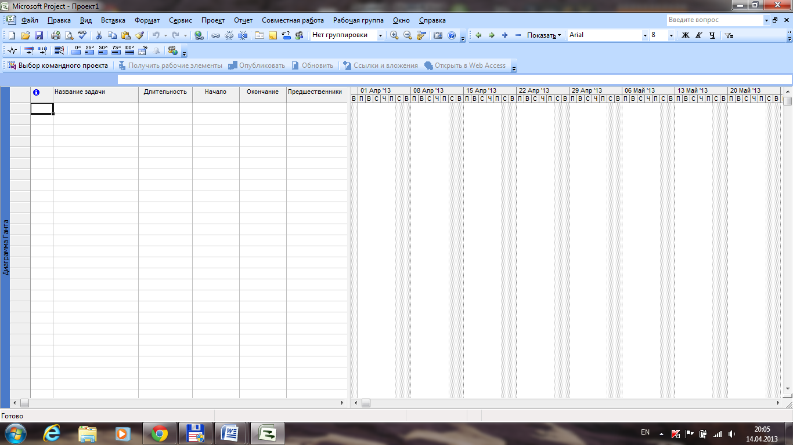Viewport: 793px width, 445px height.
Task: Open the Формат menu
Action: pyautogui.click(x=147, y=20)
